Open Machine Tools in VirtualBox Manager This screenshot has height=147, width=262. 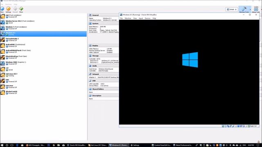coord(244,9)
